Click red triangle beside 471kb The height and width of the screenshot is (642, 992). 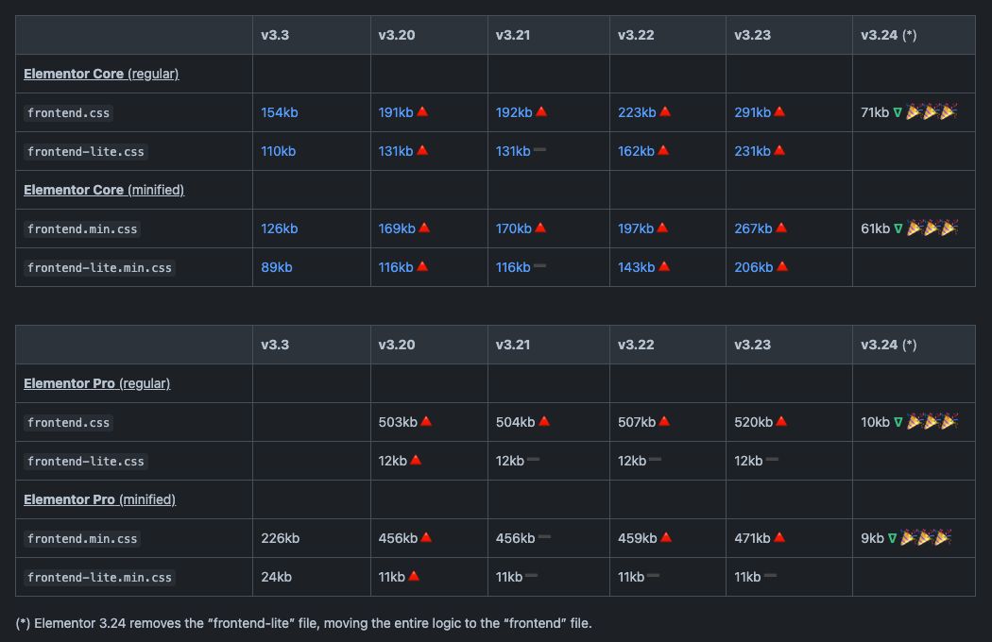point(779,537)
